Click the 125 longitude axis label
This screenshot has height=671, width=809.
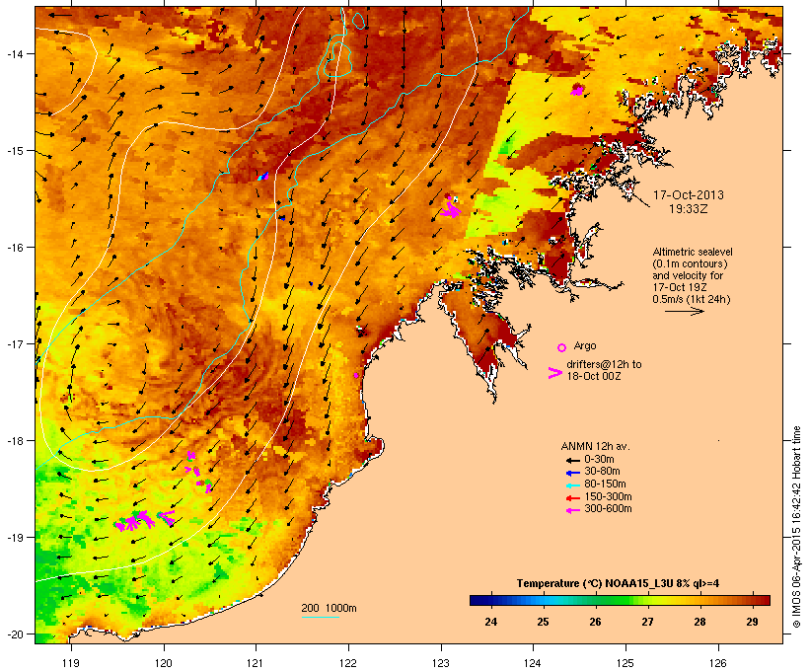point(625,663)
